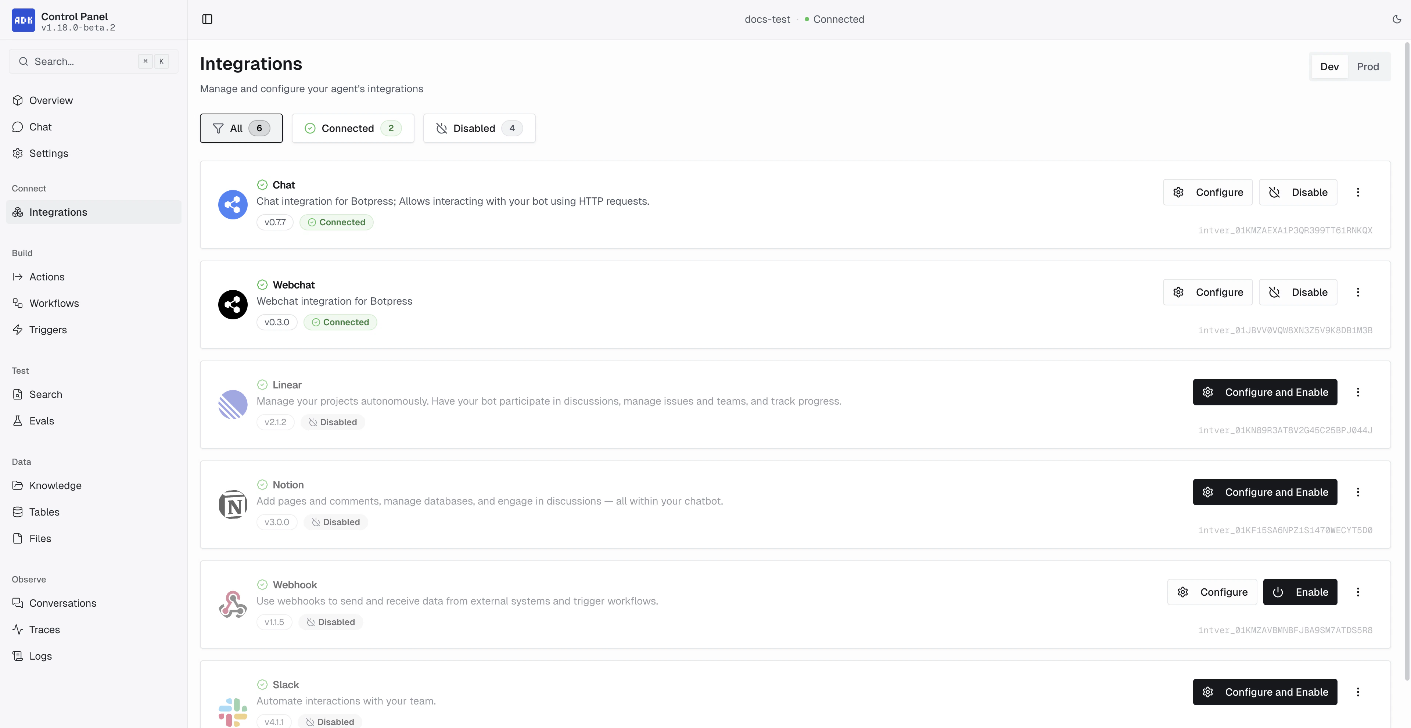This screenshot has width=1411, height=728.
Task: Collapse the sidebar using the panel icon
Action: click(x=207, y=19)
